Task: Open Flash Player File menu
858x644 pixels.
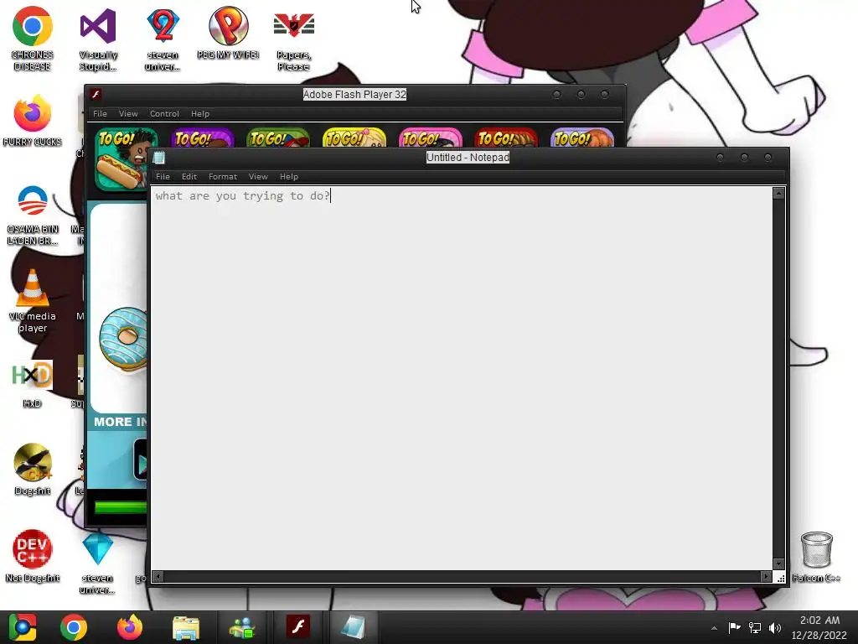Action: click(x=100, y=113)
